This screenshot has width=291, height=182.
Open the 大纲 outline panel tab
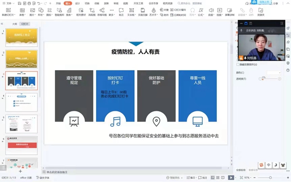(15, 24)
